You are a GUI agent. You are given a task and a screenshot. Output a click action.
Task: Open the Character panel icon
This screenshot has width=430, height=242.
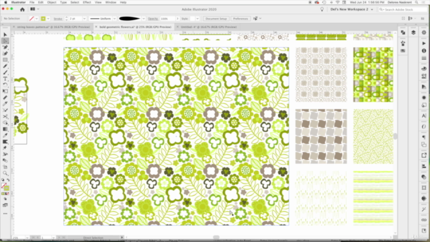424,116
